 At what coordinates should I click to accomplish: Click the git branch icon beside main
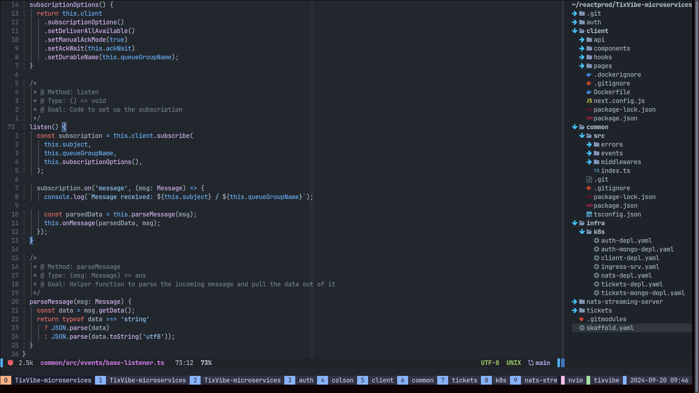pyautogui.click(x=531, y=363)
